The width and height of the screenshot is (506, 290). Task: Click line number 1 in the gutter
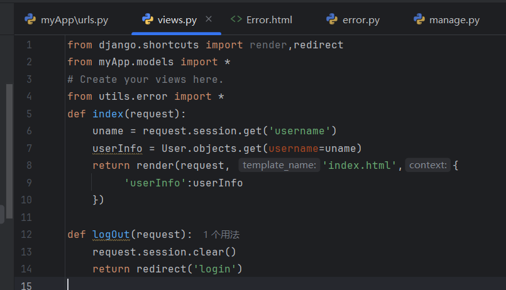point(29,45)
